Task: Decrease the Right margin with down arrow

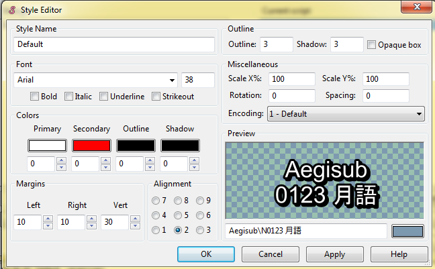Action: (x=91, y=225)
